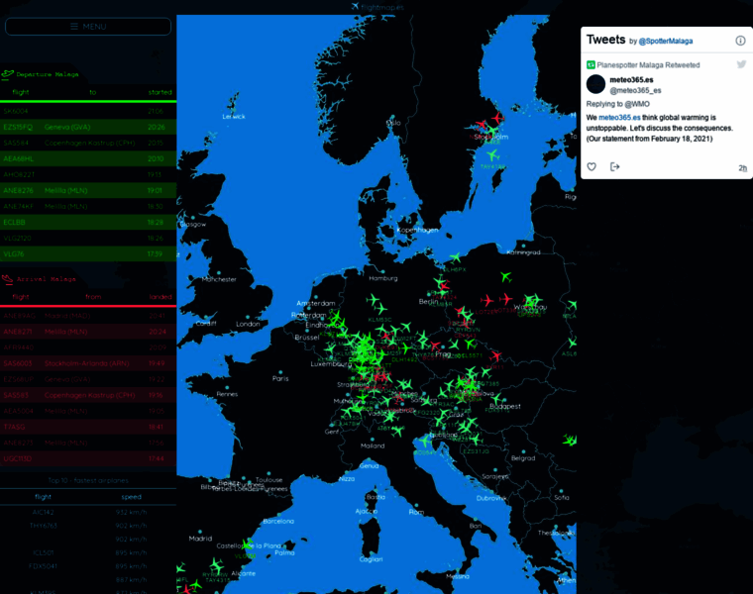Click the tweet share arrow icon

tap(614, 166)
